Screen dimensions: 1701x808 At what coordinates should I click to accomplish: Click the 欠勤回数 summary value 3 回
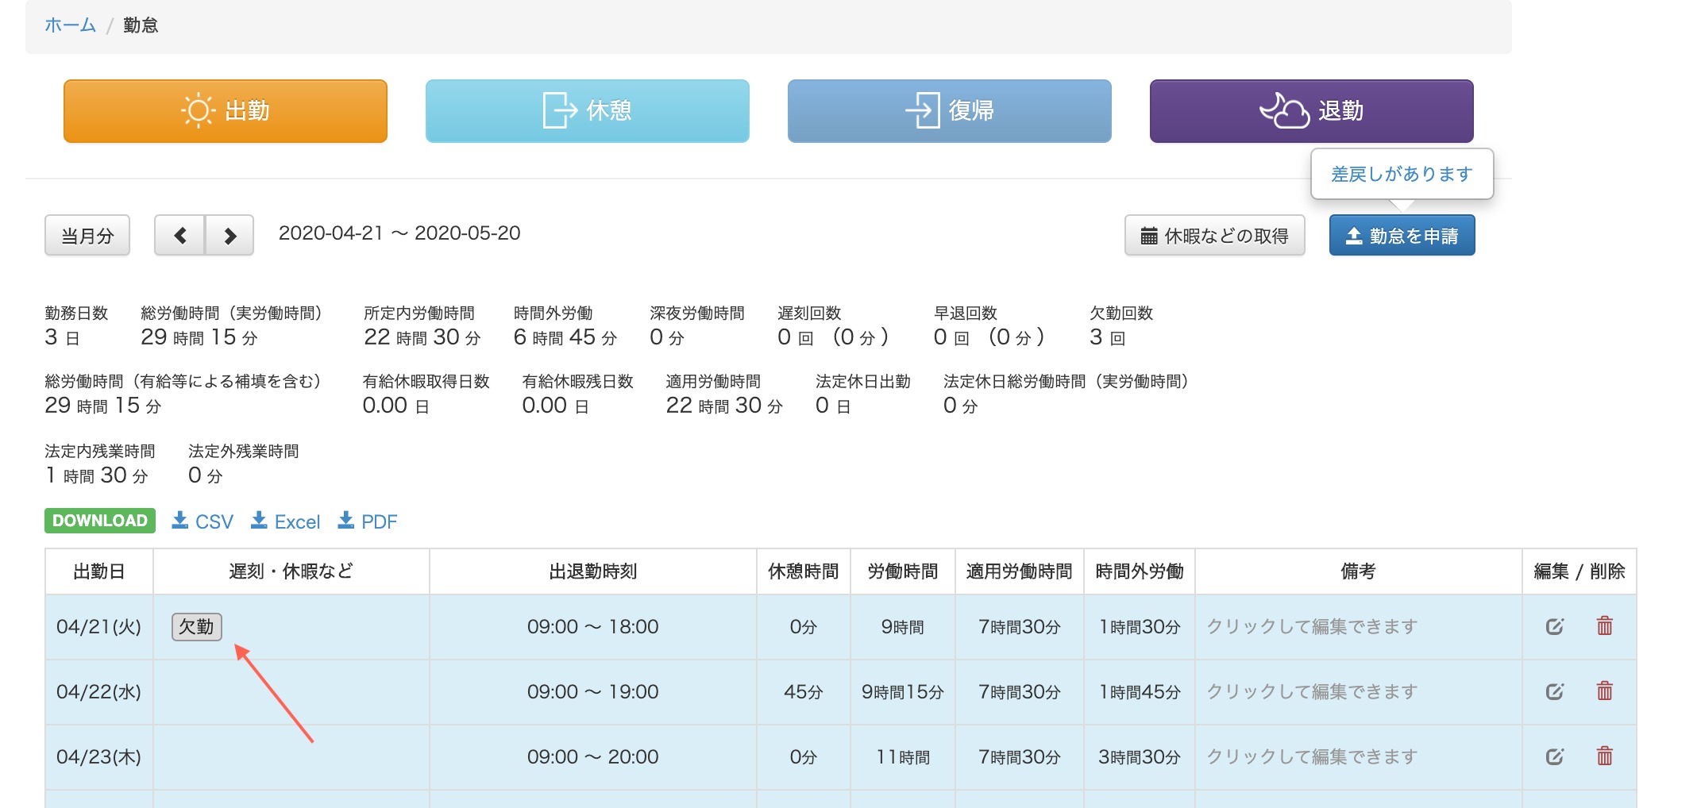[1108, 337]
